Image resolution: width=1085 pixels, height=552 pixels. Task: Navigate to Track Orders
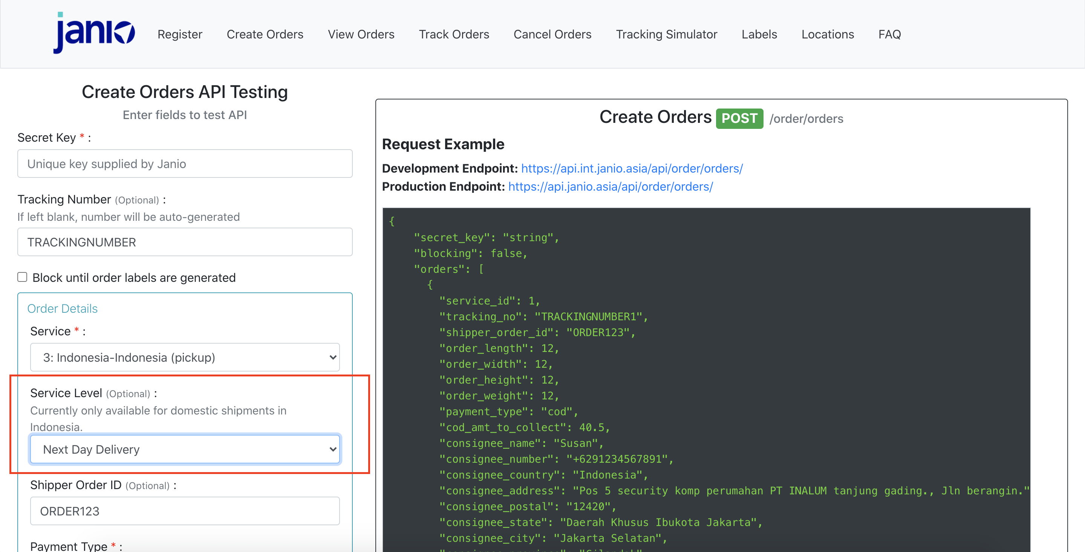pos(454,34)
